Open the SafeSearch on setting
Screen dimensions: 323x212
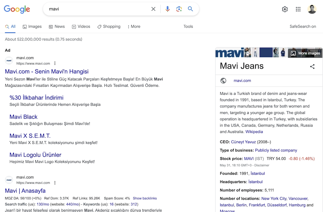pos(303,26)
